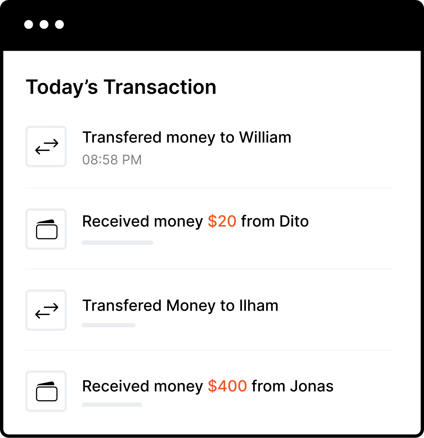The height and width of the screenshot is (438, 424).
Task: Click transfer arrows icon beside Ilham transaction
Action: 46,310
